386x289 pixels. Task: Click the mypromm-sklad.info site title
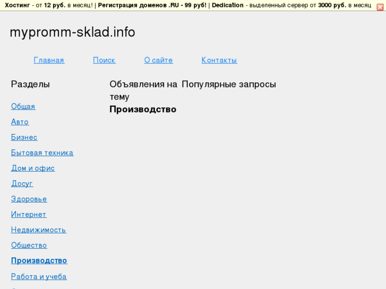[x=72, y=32]
